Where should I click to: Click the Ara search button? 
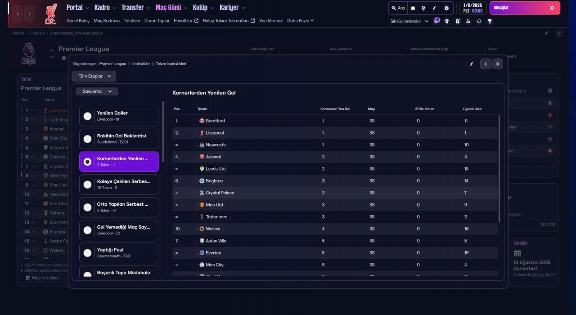point(398,8)
